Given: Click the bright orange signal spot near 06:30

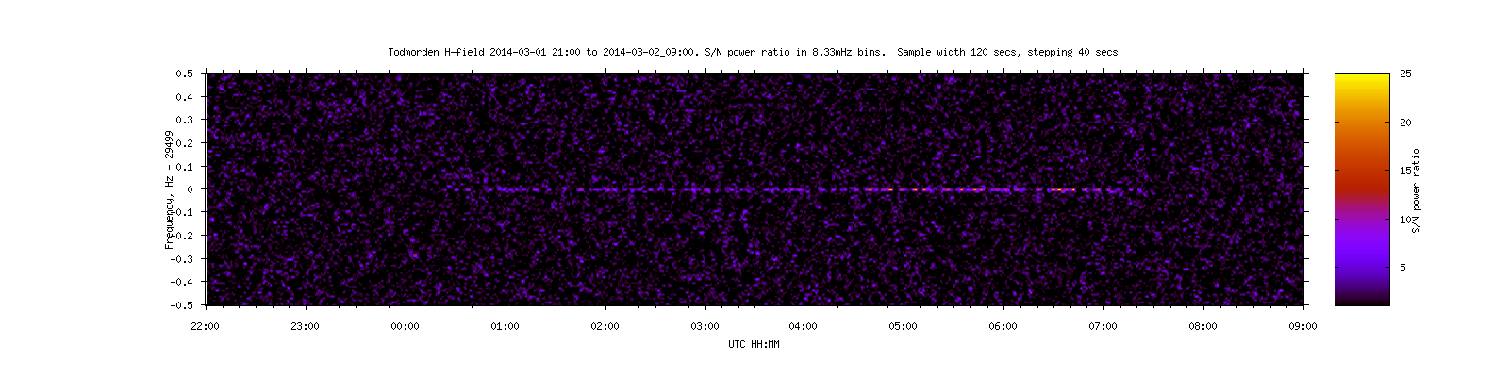Looking at the screenshot, I should (x=1061, y=190).
